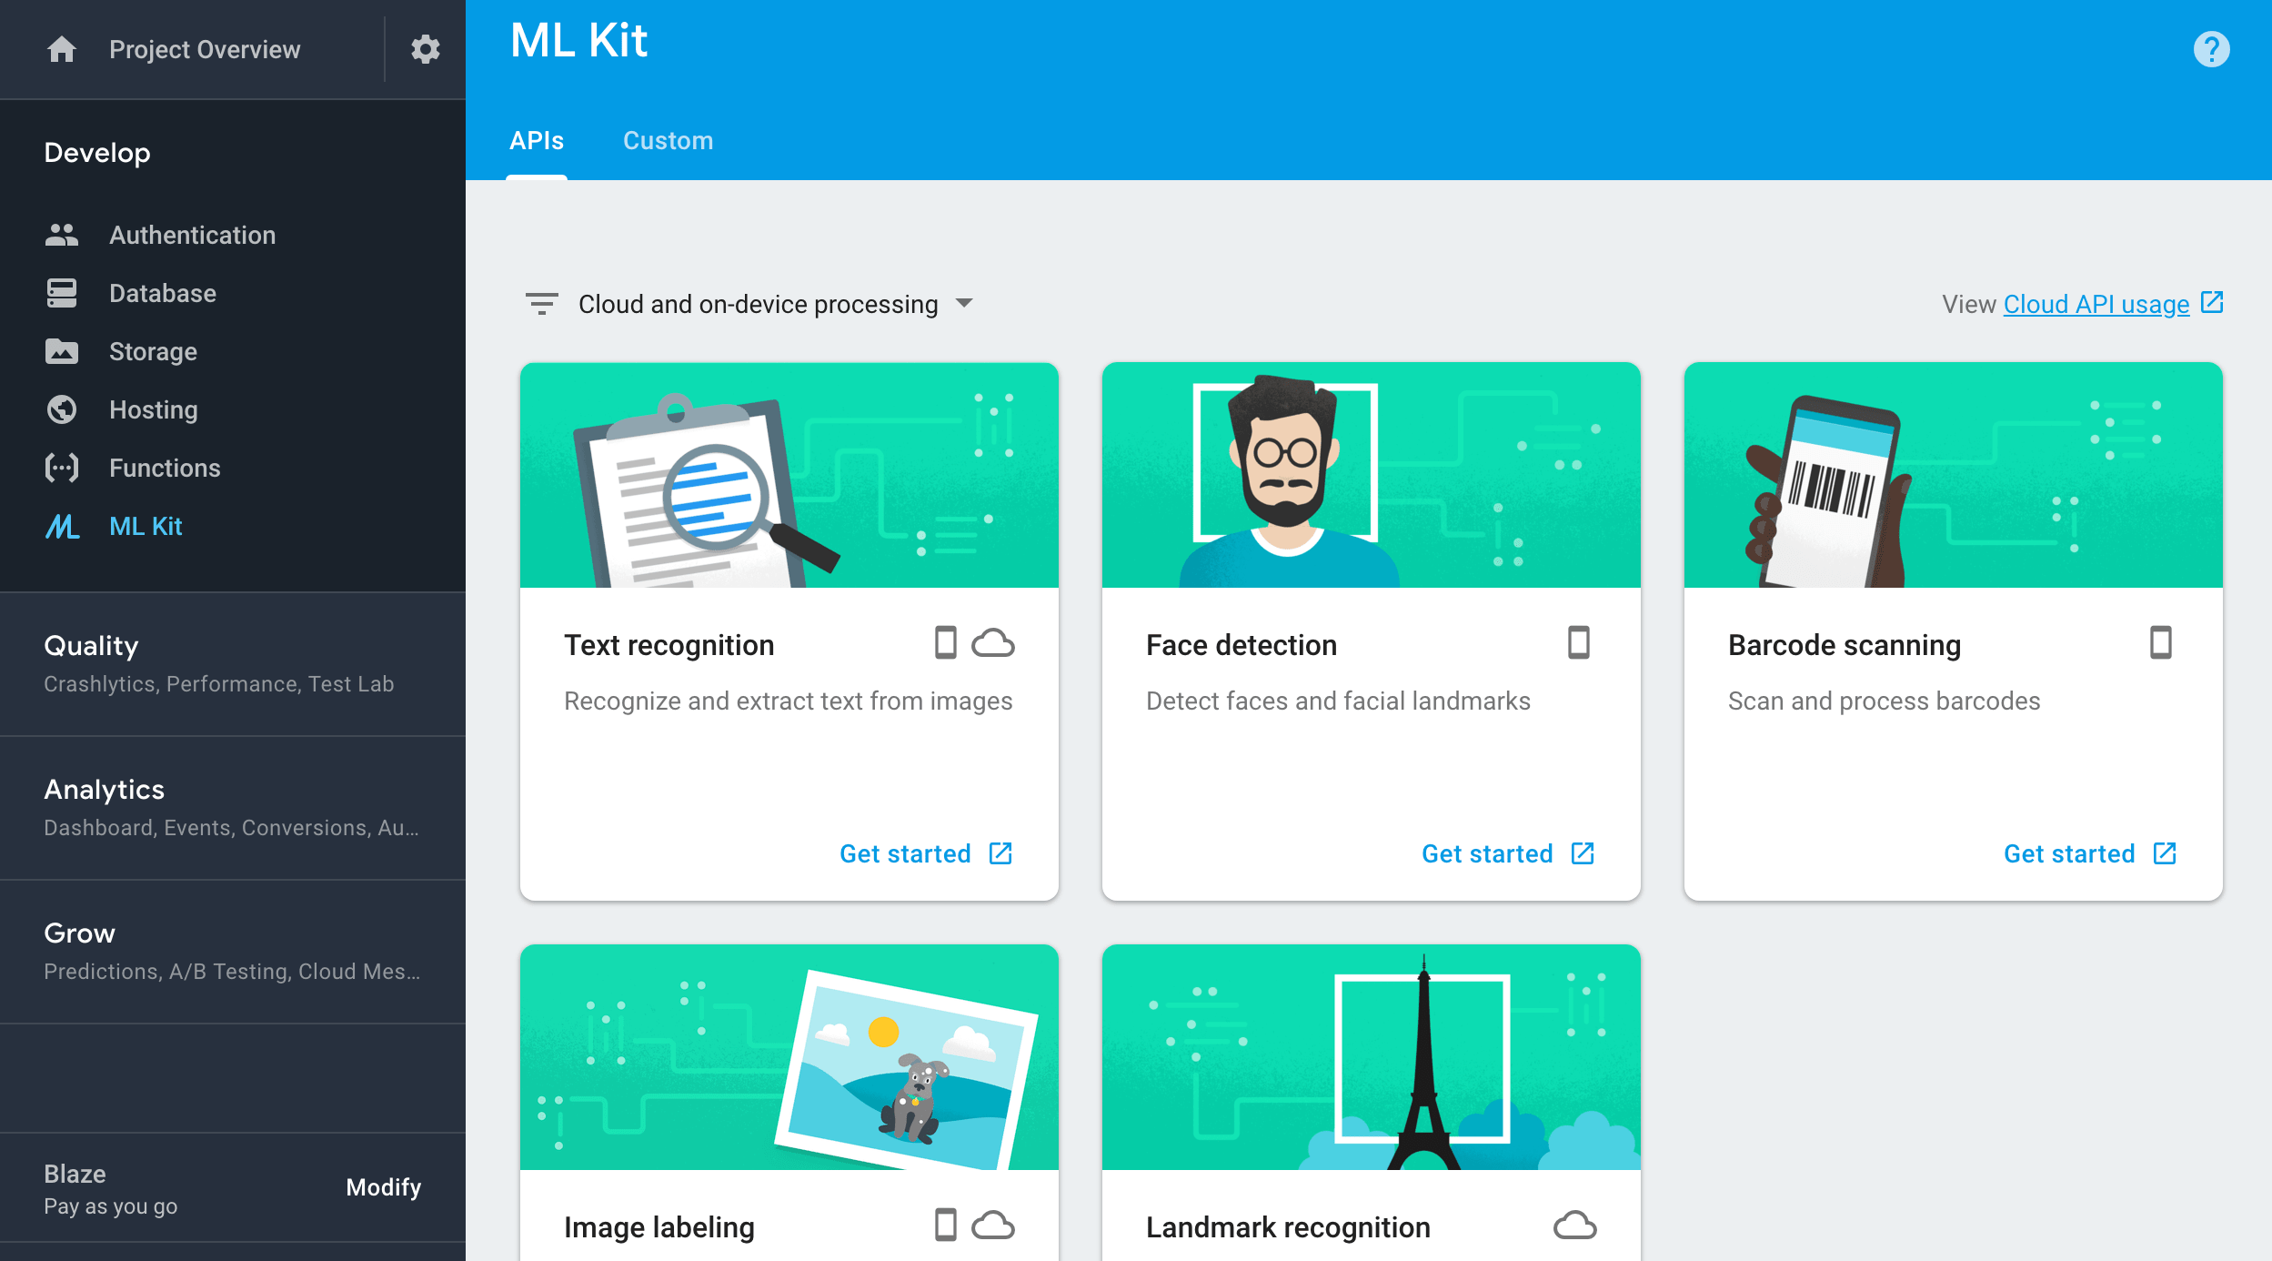2272x1261 pixels.
Task: Open the processing filter dropdown arrow
Action: (x=964, y=303)
